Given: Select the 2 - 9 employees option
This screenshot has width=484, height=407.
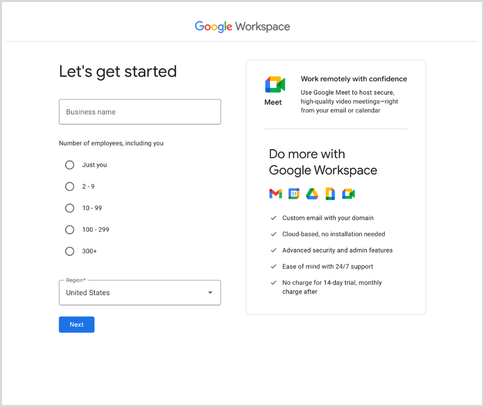Looking at the screenshot, I should (x=70, y=187).
